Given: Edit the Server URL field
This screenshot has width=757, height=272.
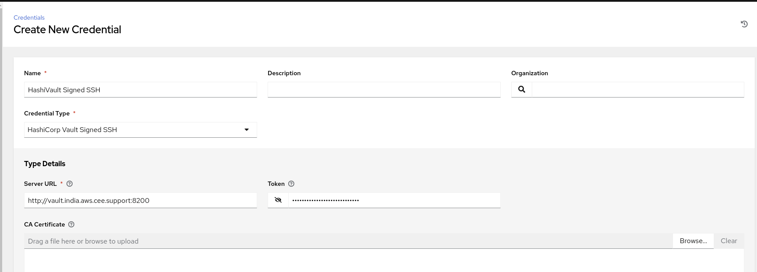Looking at the screenshot, I should point(140,201).
